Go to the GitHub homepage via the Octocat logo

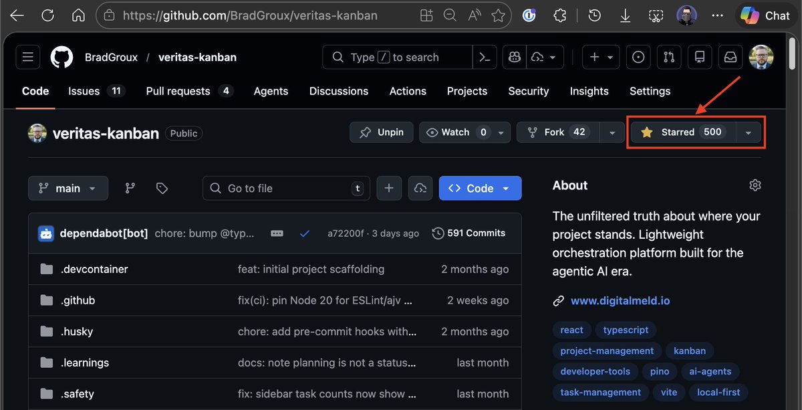coord(62,58)
